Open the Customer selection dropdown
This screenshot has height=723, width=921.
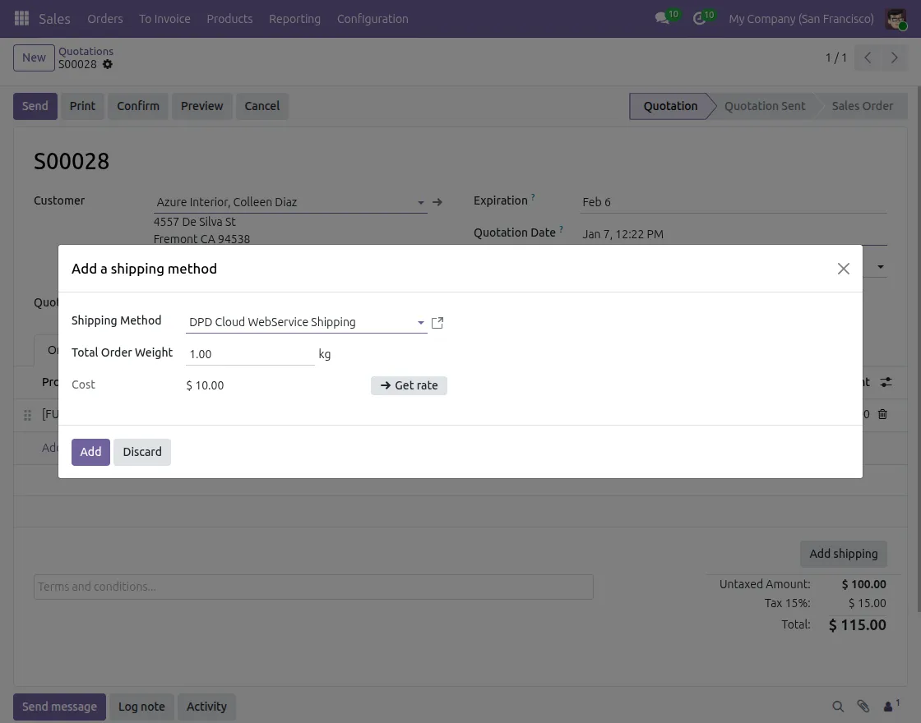(x=421, y=202)
